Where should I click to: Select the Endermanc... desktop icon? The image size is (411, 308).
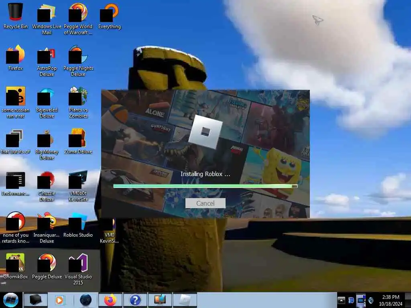coord(16,183)
